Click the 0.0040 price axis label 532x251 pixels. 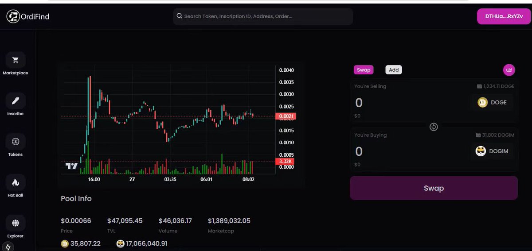tap(286, 70)
